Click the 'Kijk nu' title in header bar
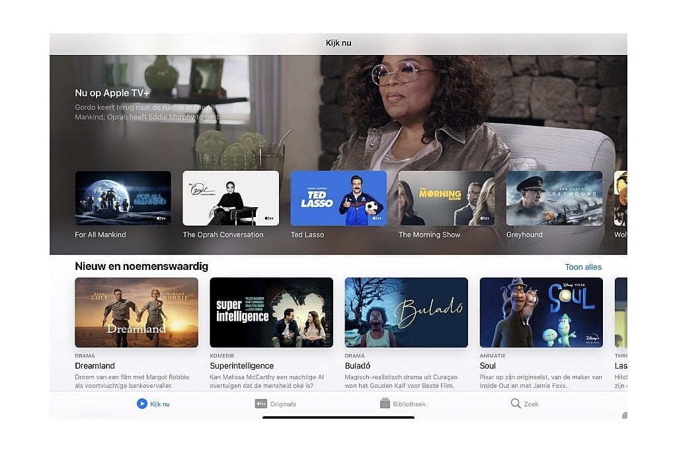 [338, 43]
